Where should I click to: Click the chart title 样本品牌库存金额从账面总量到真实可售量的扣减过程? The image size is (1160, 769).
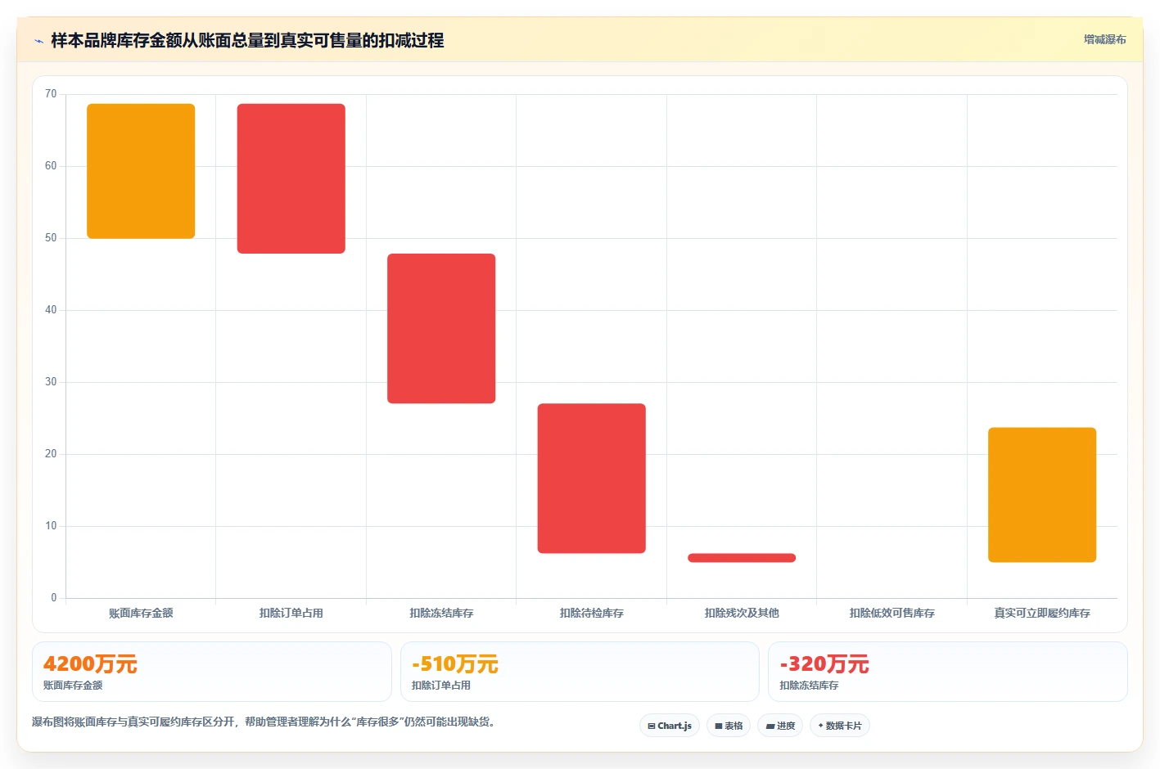pos(247,41)
